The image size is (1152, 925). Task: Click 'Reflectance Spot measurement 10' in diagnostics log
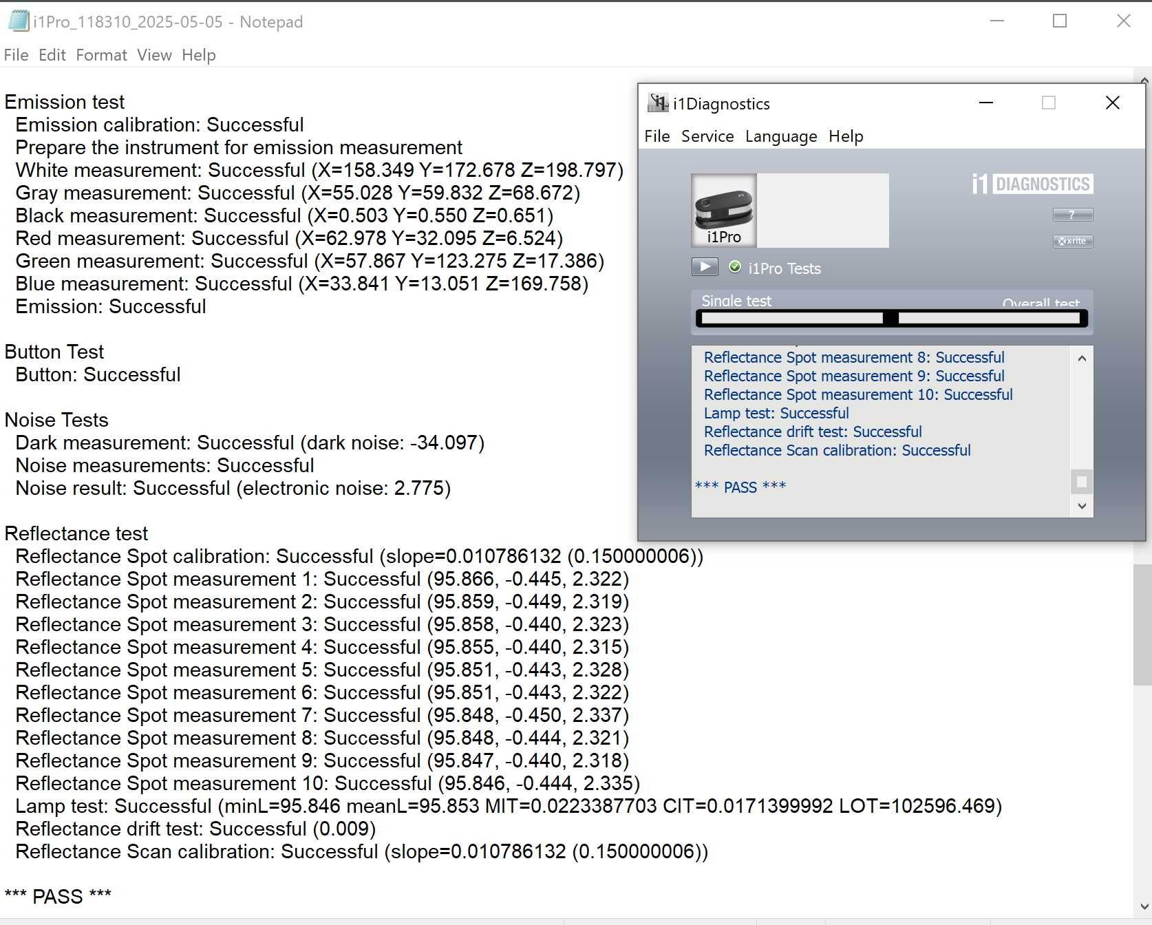pyautogui.click(x=858, y=394)
